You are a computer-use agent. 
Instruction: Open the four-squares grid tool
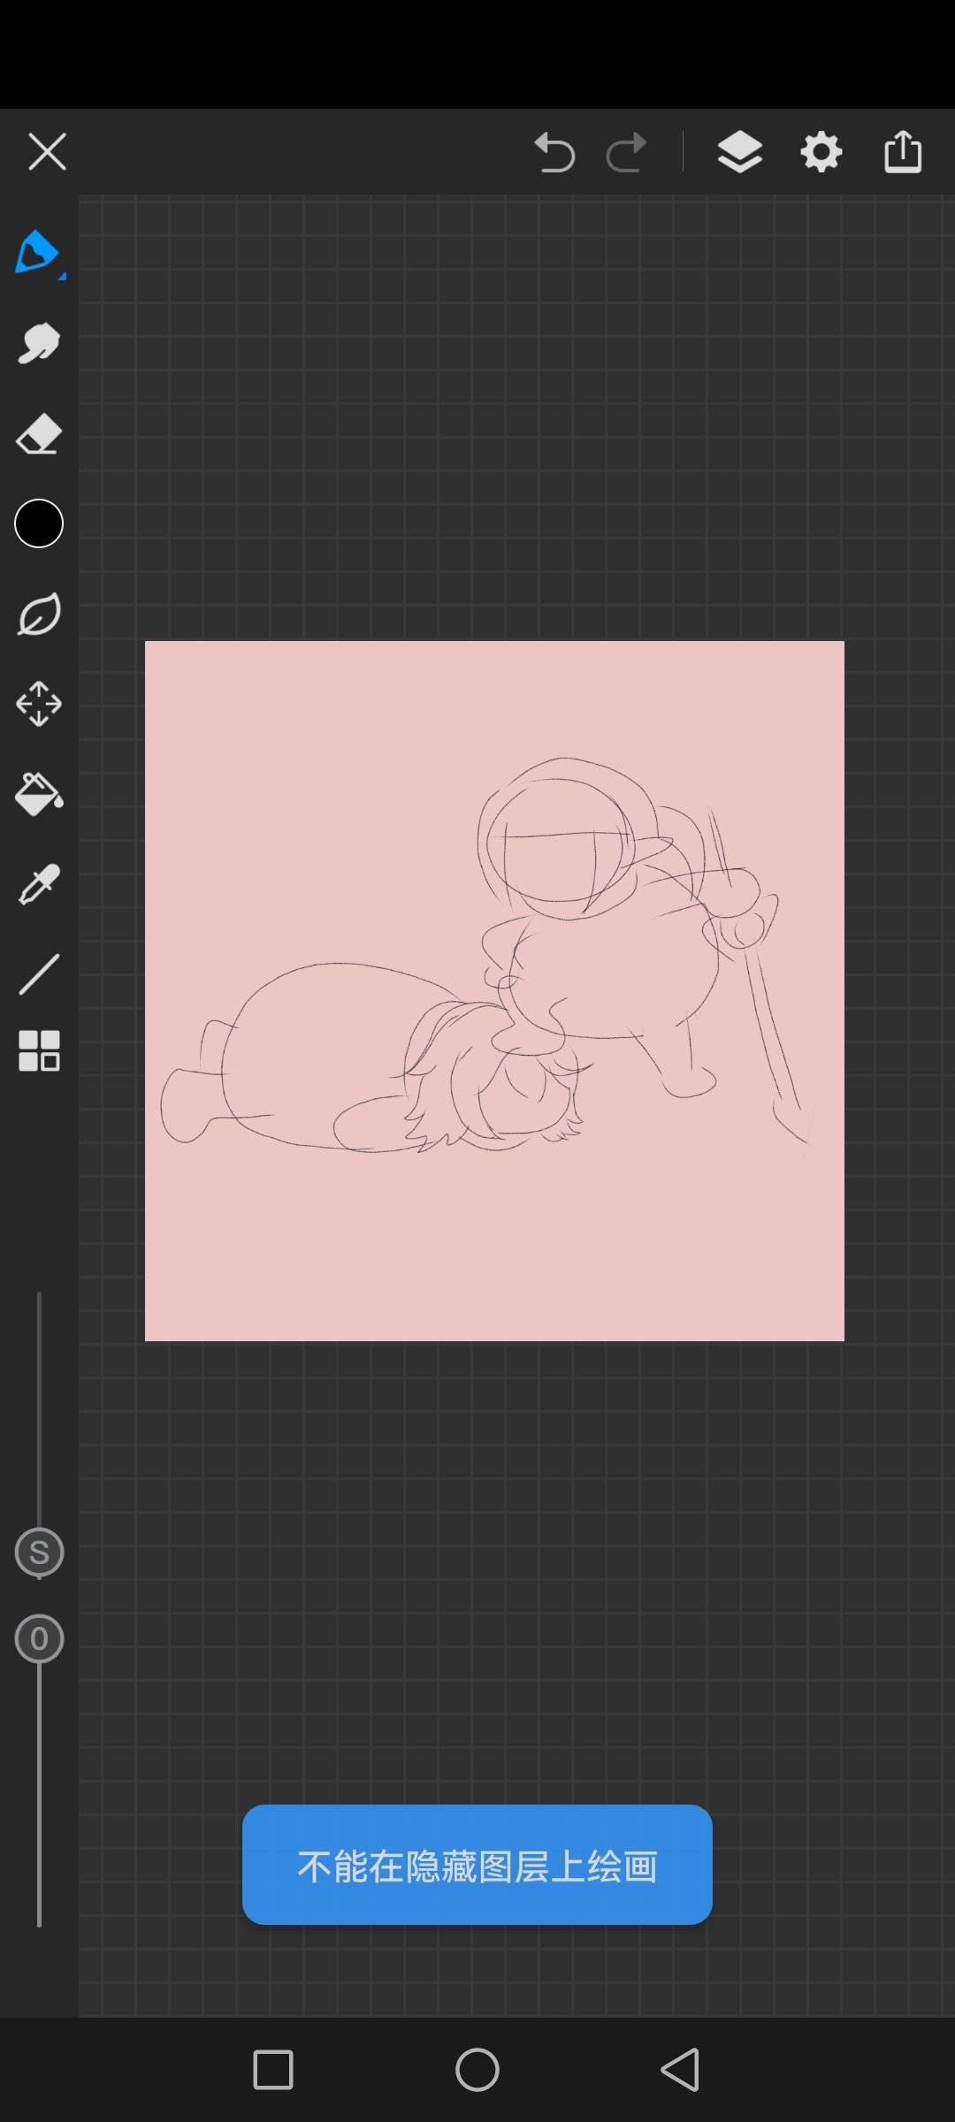39,1051
